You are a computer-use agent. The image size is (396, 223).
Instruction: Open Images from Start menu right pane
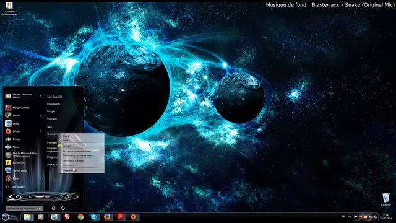tap(51, 111)
